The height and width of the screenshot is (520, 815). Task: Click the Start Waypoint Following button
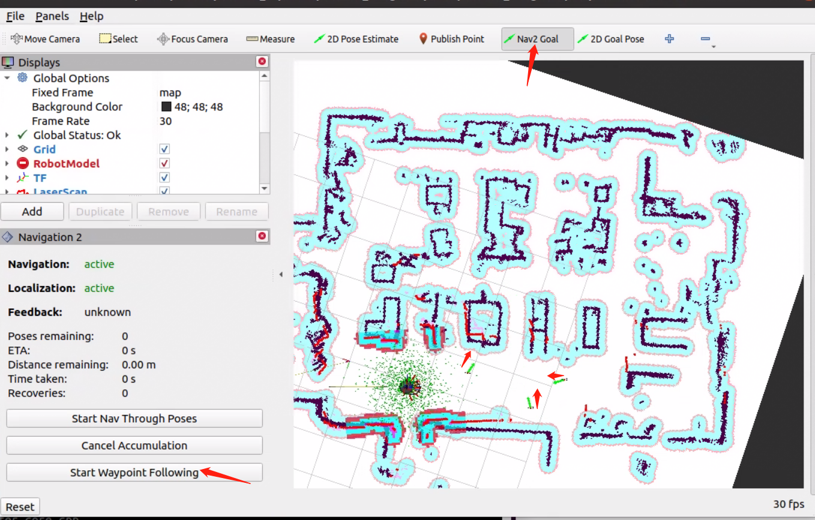coord(134,473)
